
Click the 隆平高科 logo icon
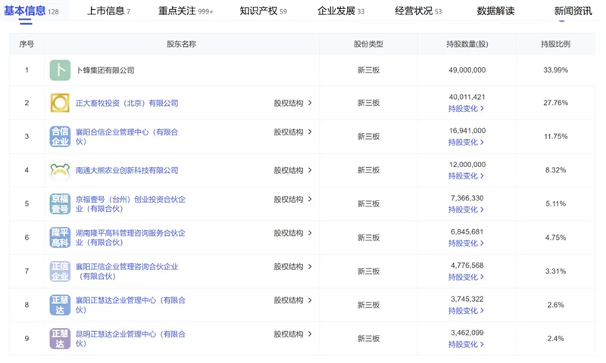[x=60, y=237]
